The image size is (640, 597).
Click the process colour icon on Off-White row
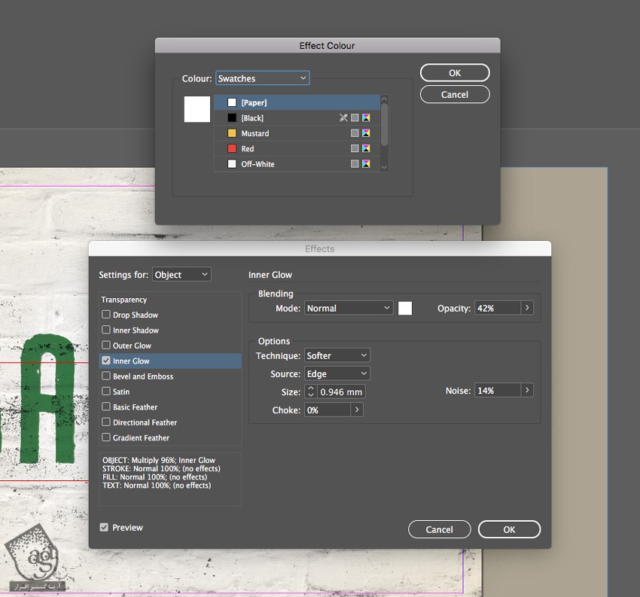point(355,164)
